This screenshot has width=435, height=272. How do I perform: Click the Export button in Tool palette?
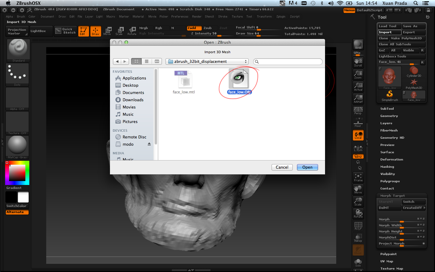414,32
